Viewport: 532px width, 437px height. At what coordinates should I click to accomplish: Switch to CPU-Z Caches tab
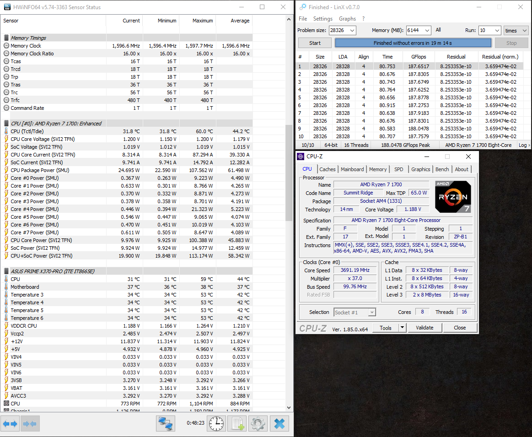(x=328, y=169)
